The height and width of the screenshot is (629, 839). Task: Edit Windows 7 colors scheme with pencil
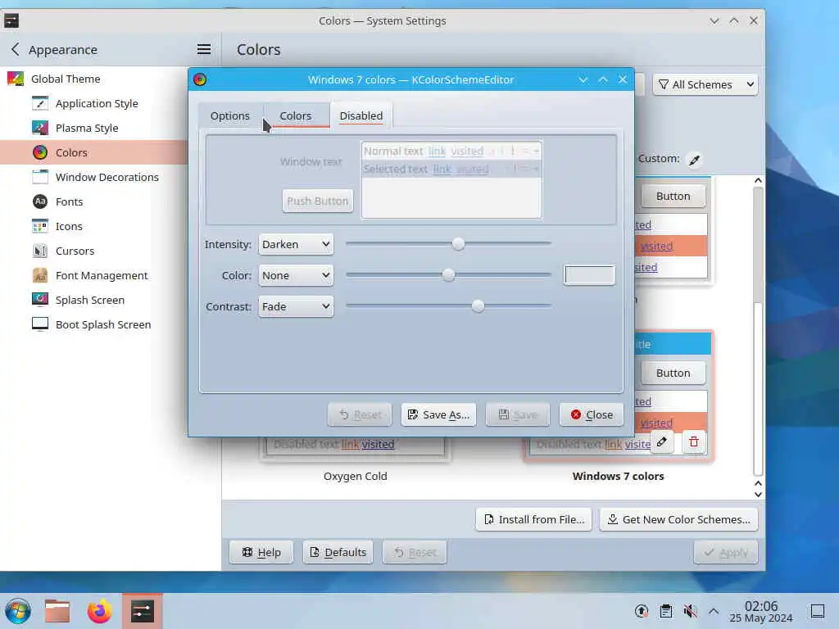(662, 441)
